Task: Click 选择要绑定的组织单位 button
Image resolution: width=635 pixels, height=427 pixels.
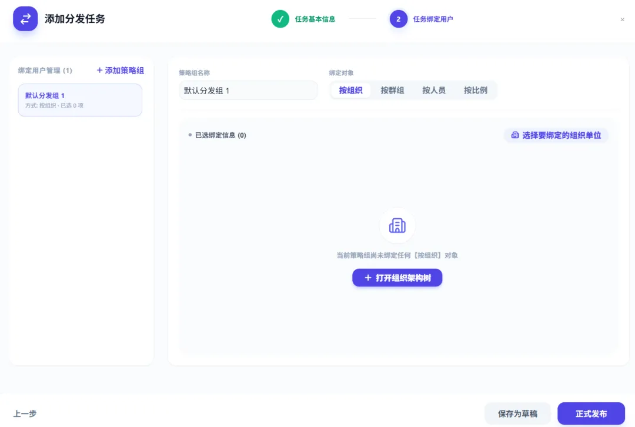Action: click(x=556, y=135)
